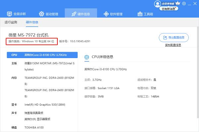Select the 硬件信息 sub-tab
This screenshot has height=132, width=199.
pos(32,22)
